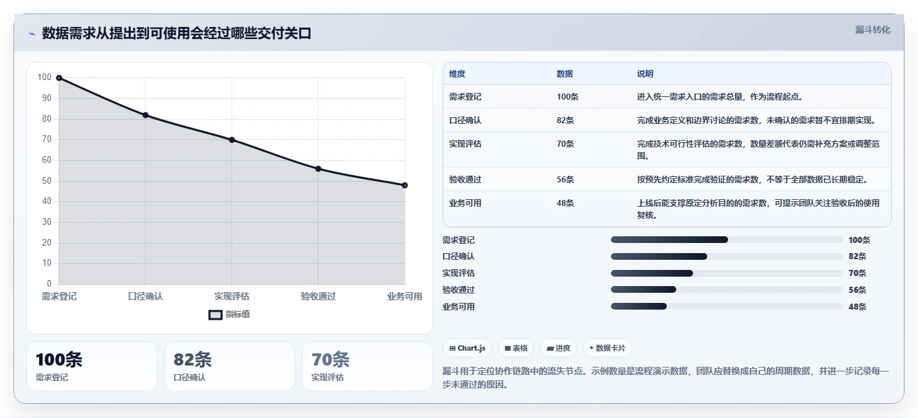Click the 说明 table column header
This screenshot has width=918, height=418.
645,74
